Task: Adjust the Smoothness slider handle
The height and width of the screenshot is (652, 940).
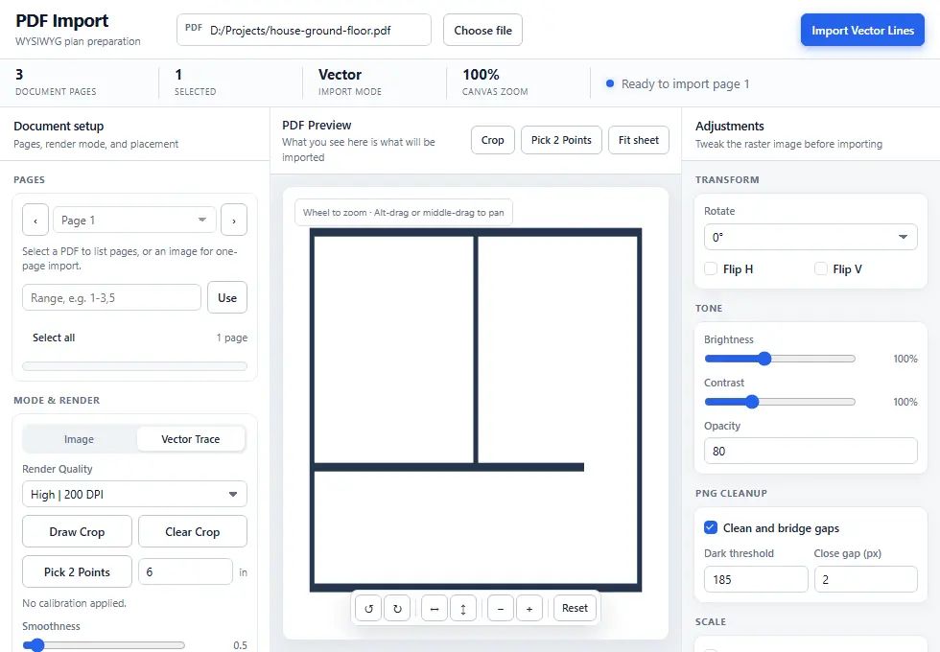Action: [x=37, y=645]
